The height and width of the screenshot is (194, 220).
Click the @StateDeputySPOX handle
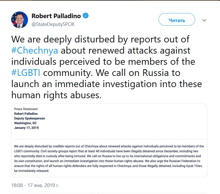[x=53, y=24]
